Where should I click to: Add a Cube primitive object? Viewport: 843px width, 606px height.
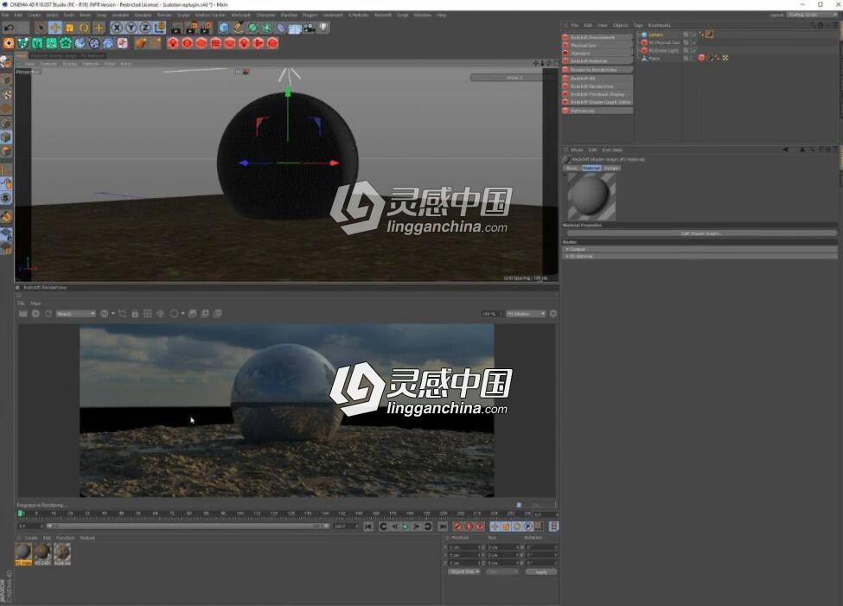point(224,28)
